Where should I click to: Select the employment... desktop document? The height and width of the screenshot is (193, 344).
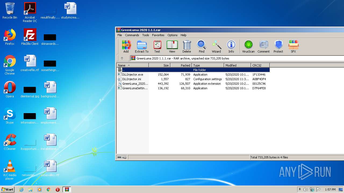tap(50, 116)
